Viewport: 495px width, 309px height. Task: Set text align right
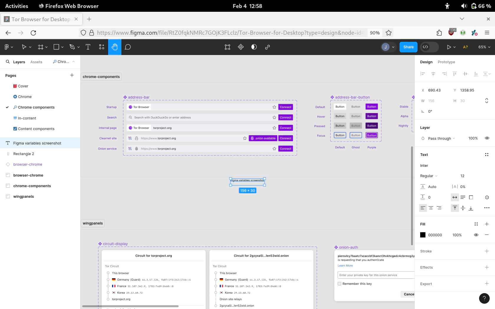pos(439,208)
